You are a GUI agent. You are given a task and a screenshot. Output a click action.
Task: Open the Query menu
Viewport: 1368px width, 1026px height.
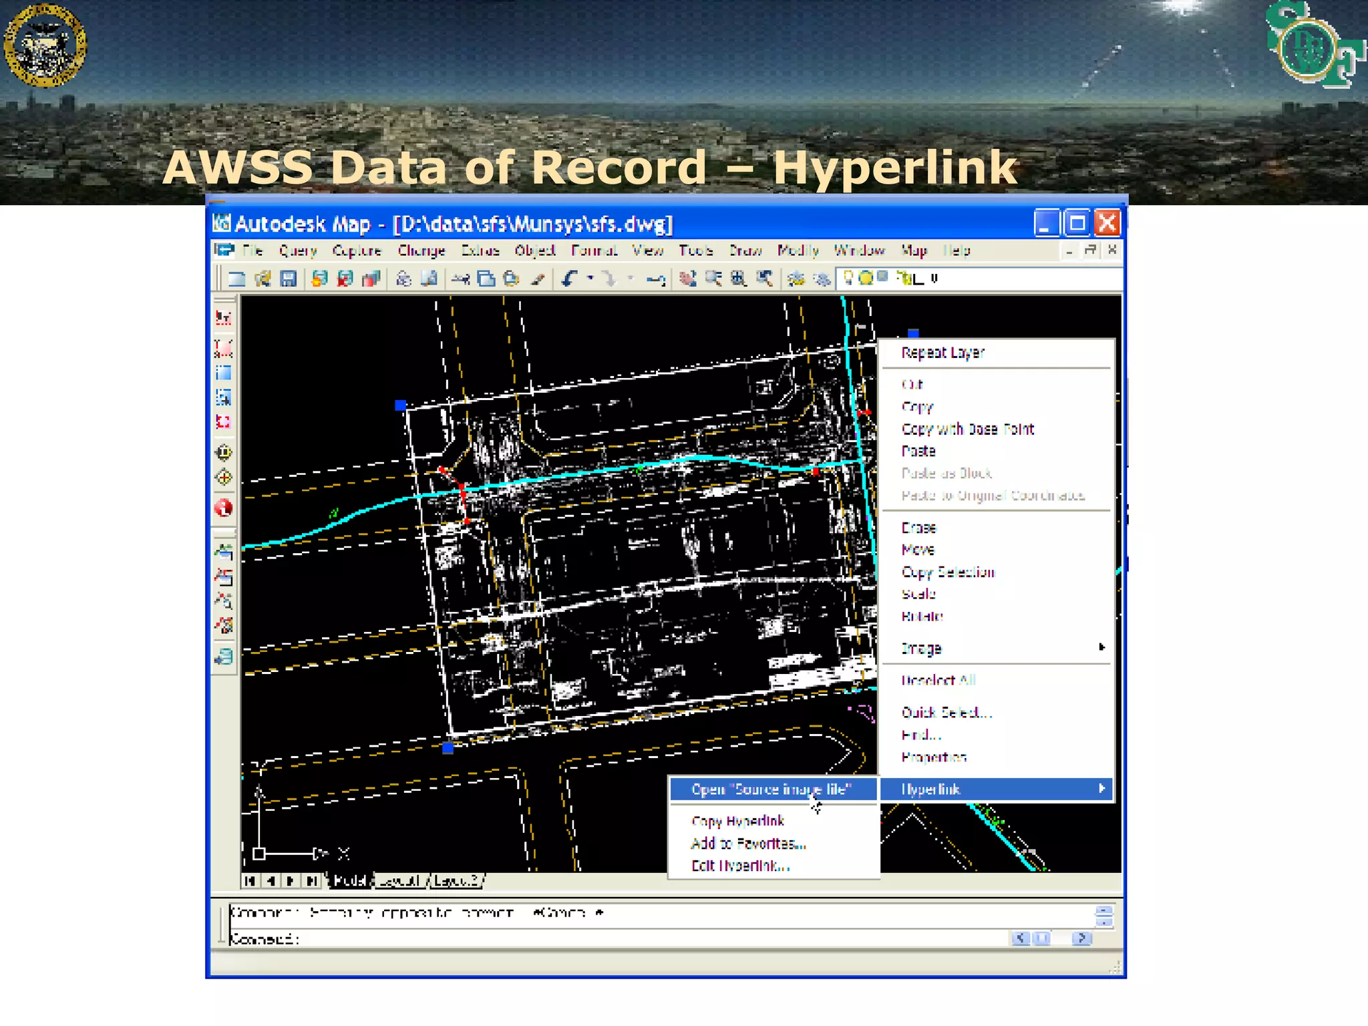pos(297,250)
